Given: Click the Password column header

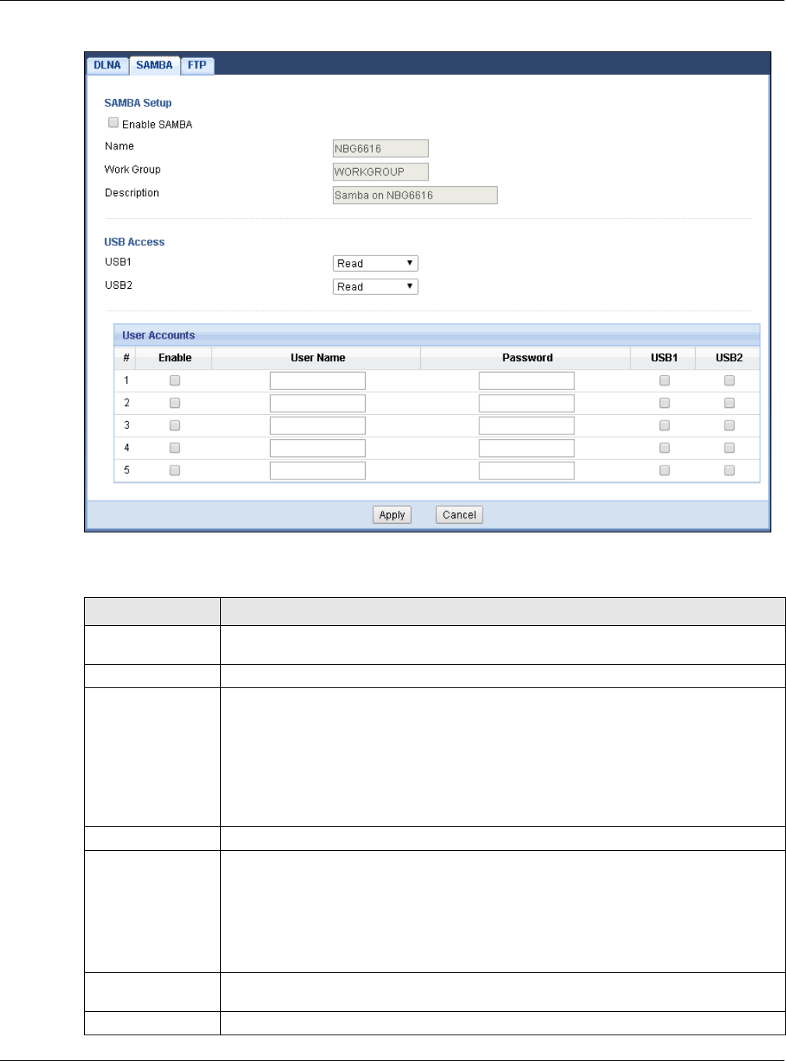Looking at the screenshot, I should [x=527, y=358].
